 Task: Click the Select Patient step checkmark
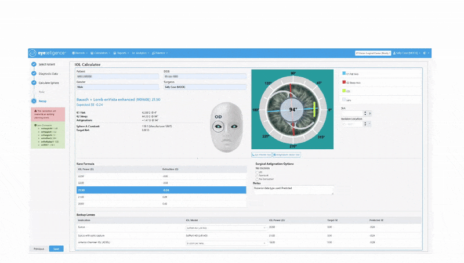[34, 64]
